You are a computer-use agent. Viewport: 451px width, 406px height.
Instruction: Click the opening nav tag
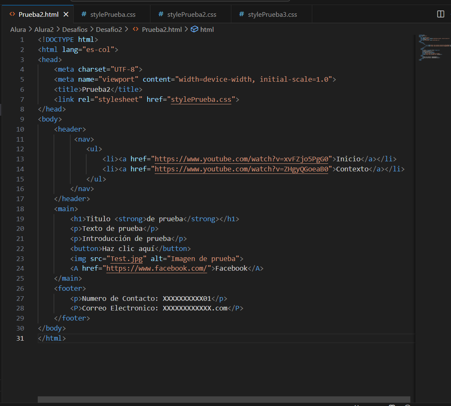tap(84, 140)
